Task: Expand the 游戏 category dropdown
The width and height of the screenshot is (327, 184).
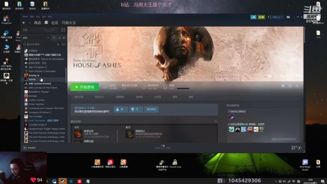Action: click(36, 38)
